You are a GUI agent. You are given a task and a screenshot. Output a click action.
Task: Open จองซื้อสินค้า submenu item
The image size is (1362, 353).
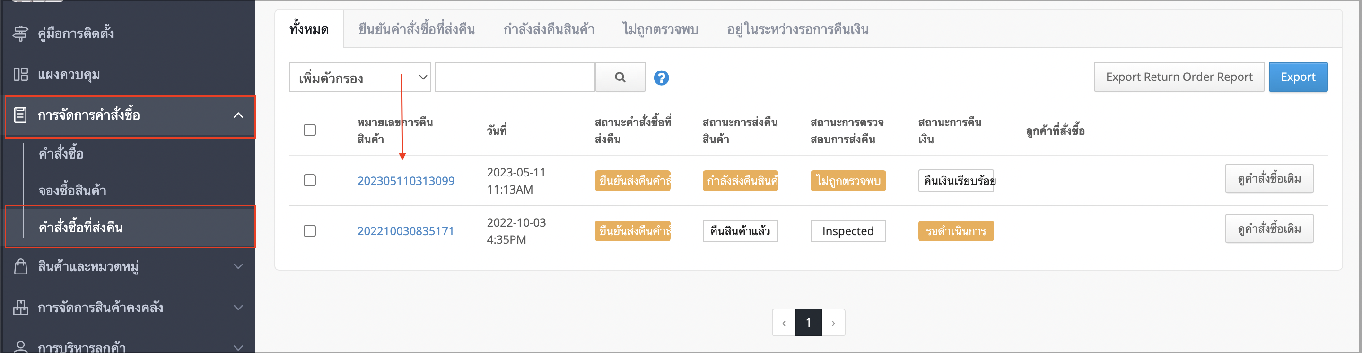72,191
